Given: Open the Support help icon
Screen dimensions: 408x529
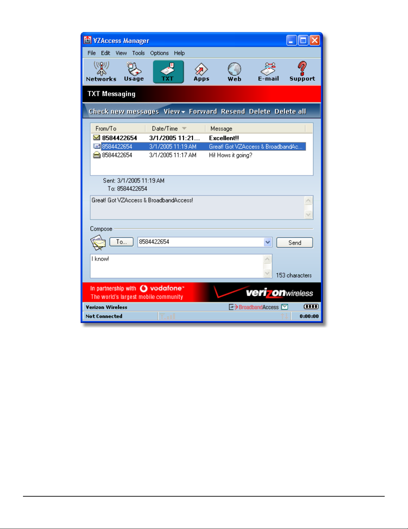Looking at the screenshot, I should (302, 72).
